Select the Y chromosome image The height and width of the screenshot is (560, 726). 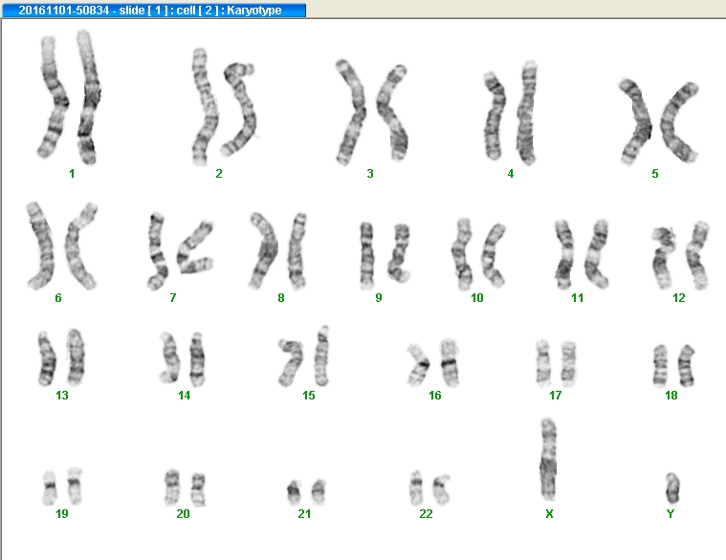coord(672,488)
